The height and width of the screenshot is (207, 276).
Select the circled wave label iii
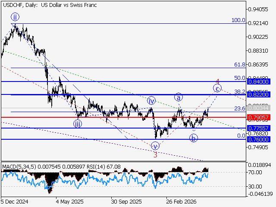click(x=78, y=124)
